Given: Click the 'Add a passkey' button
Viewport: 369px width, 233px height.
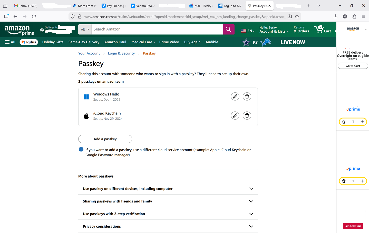Looking at the screenshot, I should click(x=105, y=139).
